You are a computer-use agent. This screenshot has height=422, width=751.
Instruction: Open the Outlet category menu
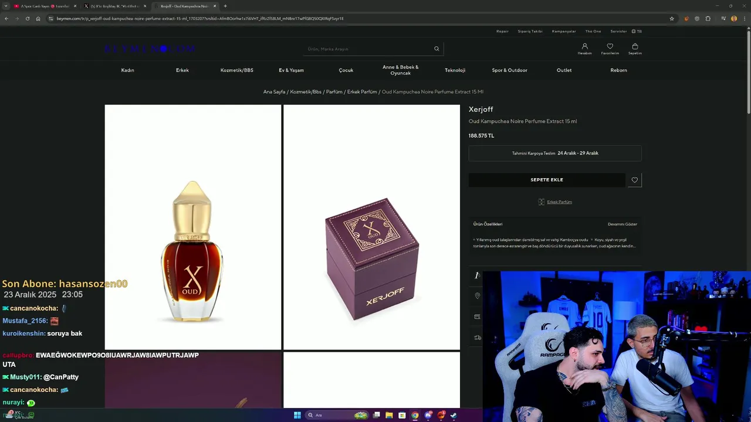point(564,70)
